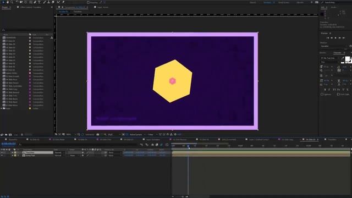Toggle visibility of the Transition layer
Screen dimensions: 352x198
coord(2,152)
